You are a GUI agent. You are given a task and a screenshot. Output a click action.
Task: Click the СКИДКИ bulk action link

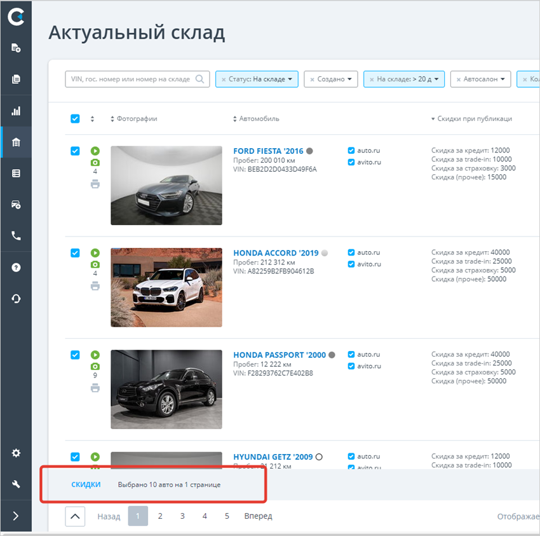[86, 484]
